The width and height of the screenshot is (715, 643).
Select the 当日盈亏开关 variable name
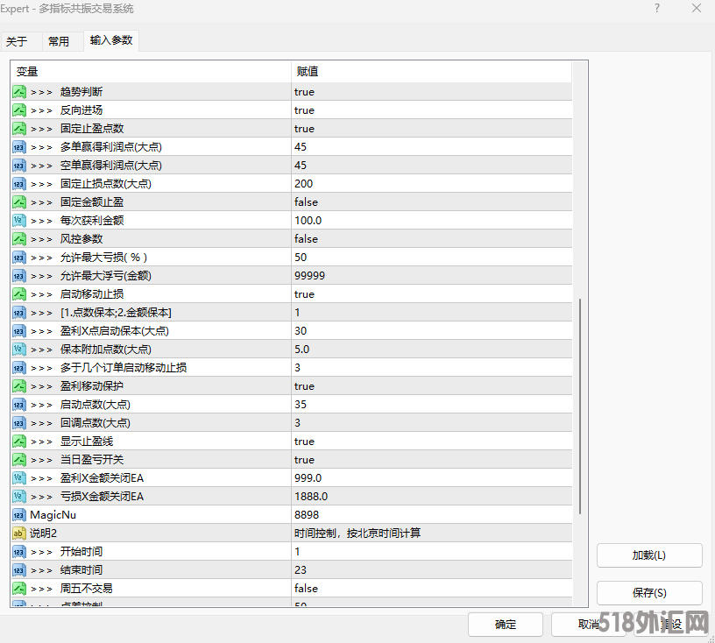92,460
